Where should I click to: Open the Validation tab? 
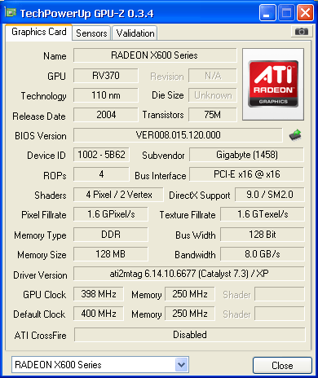(135, 33)
